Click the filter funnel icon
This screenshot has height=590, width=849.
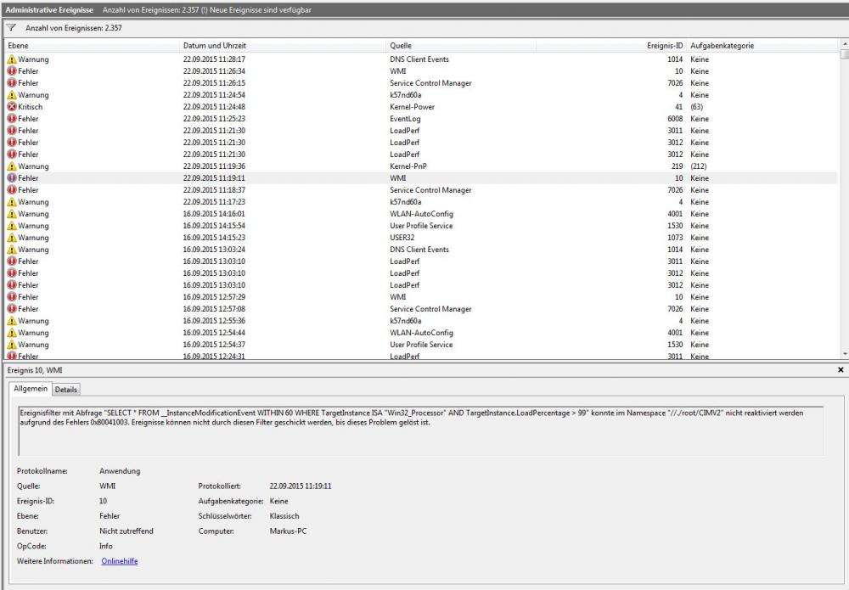click(12, 28)
